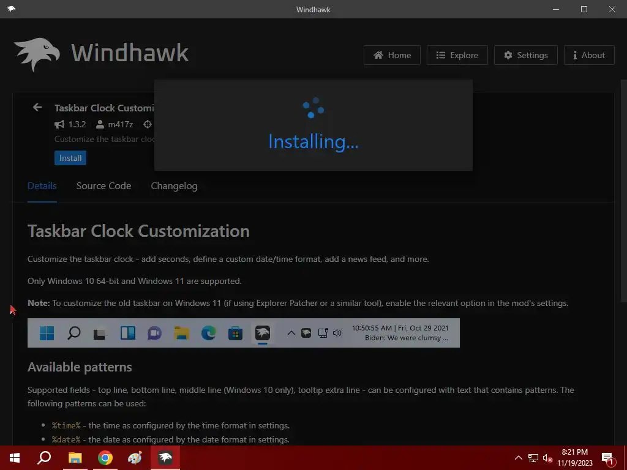The height and width of the screenshot is (470, 627).
Task: Click the taskbar preview screenshot image
Action: click(x=244, y=333)
